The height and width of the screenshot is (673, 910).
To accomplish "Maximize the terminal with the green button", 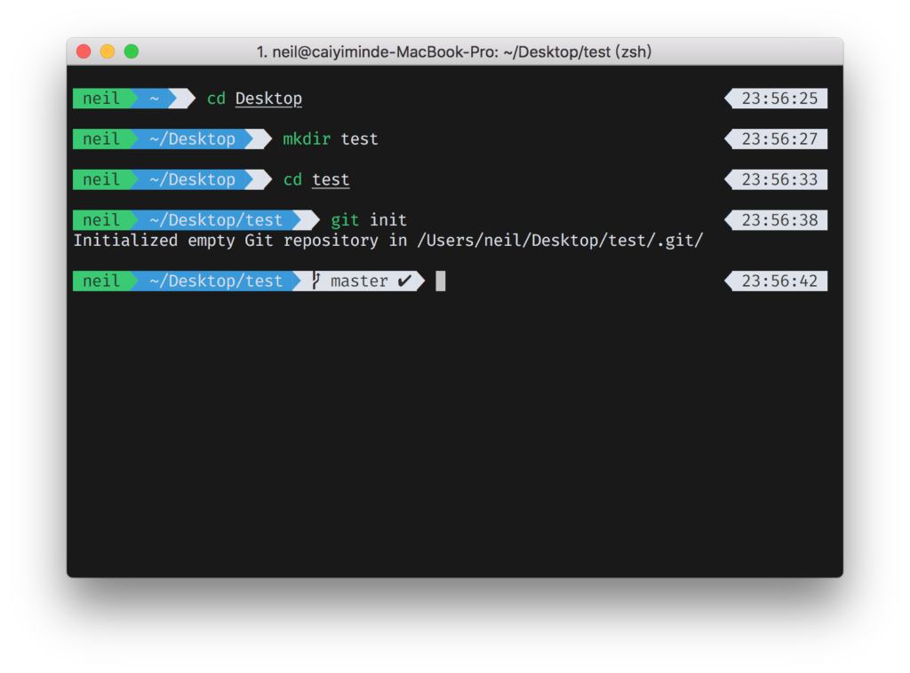I will click(x=132, y=51).
